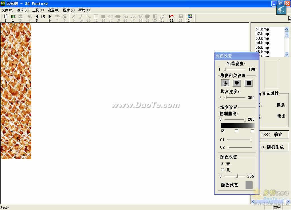Image resolution: width=291 pixels, height=210 pixels.
Task: Select the round solid eraser shape
Action: pos(237,83)
